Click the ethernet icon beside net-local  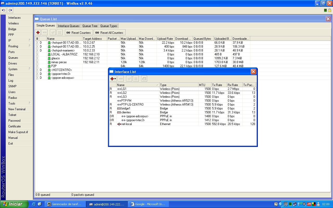pyautogui.click(x=119, y=124)
